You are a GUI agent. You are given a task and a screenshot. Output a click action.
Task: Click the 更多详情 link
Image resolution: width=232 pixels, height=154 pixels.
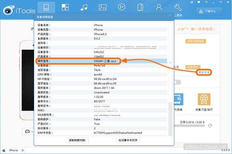pos(204,72)
